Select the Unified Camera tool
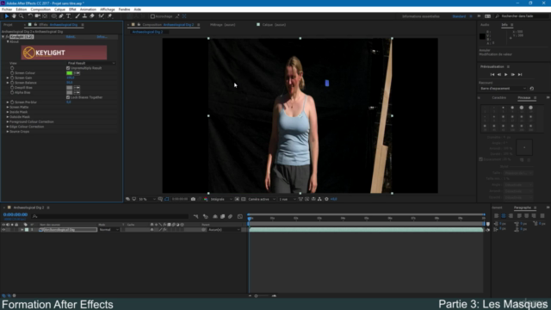Screen dimensions: 551x310 tap(38, 16)
